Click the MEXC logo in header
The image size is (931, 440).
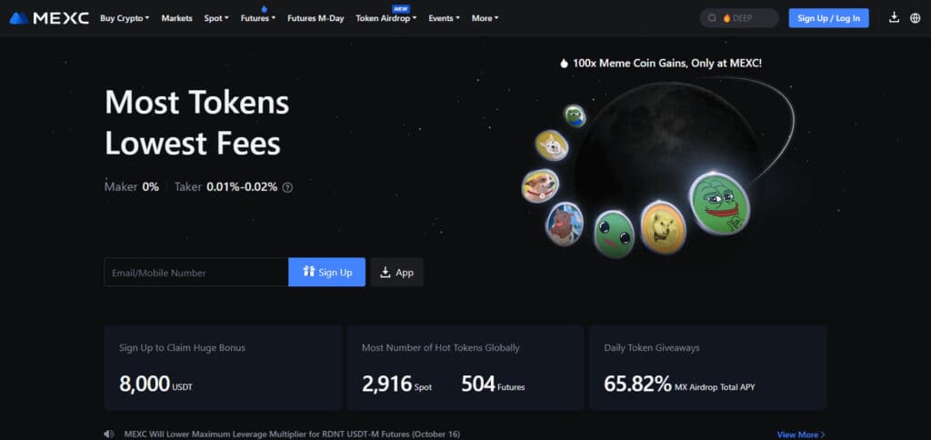coord(49,18)
